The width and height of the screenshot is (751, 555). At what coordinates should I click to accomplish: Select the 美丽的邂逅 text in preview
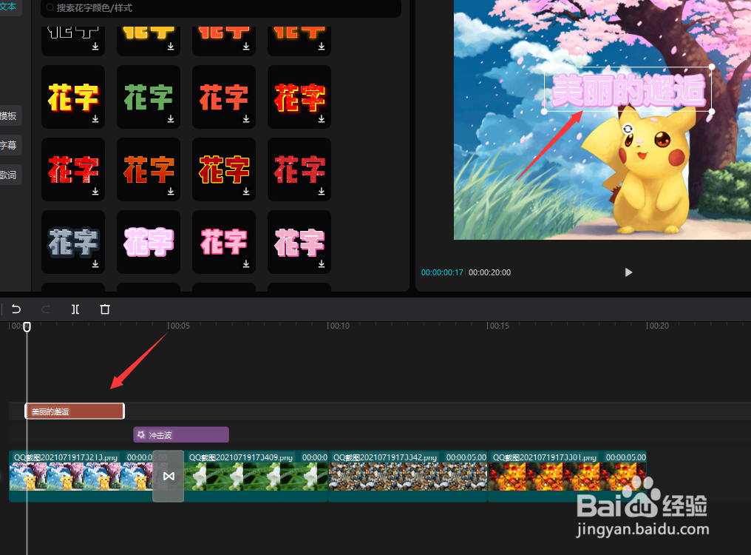click(x=628, y=90)
